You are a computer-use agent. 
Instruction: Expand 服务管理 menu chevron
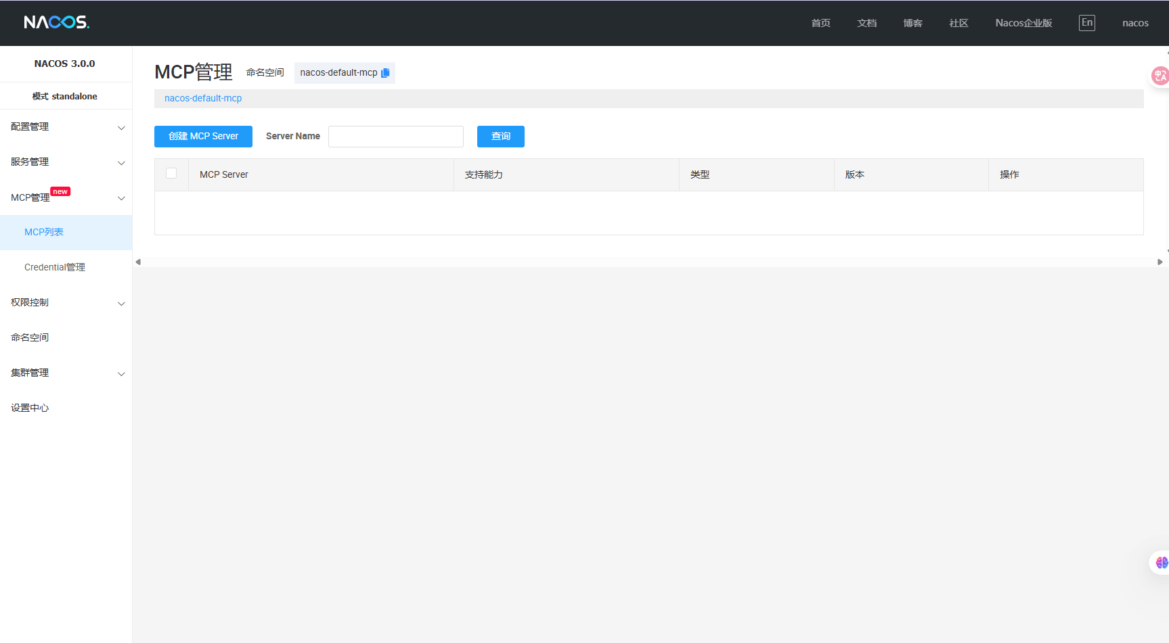pyautogui.click(x=121, y=163)
